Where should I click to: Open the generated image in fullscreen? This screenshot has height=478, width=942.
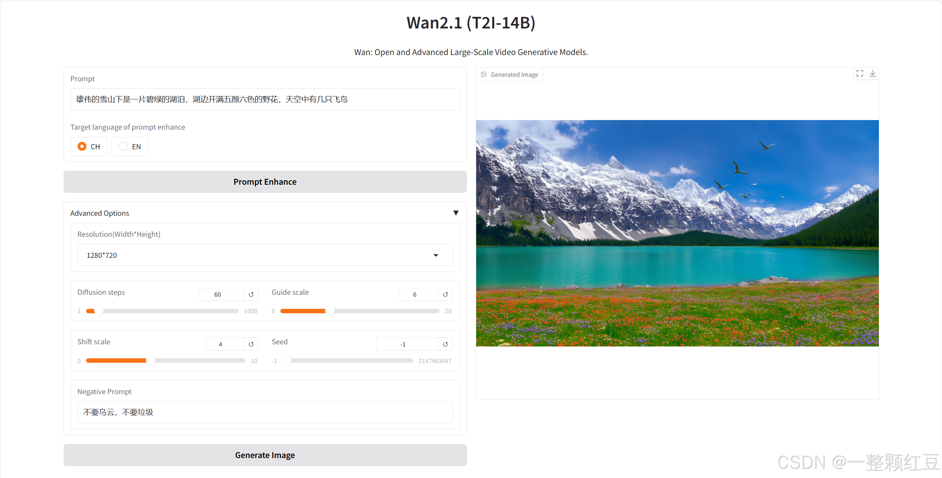click(x=860, y=74)
